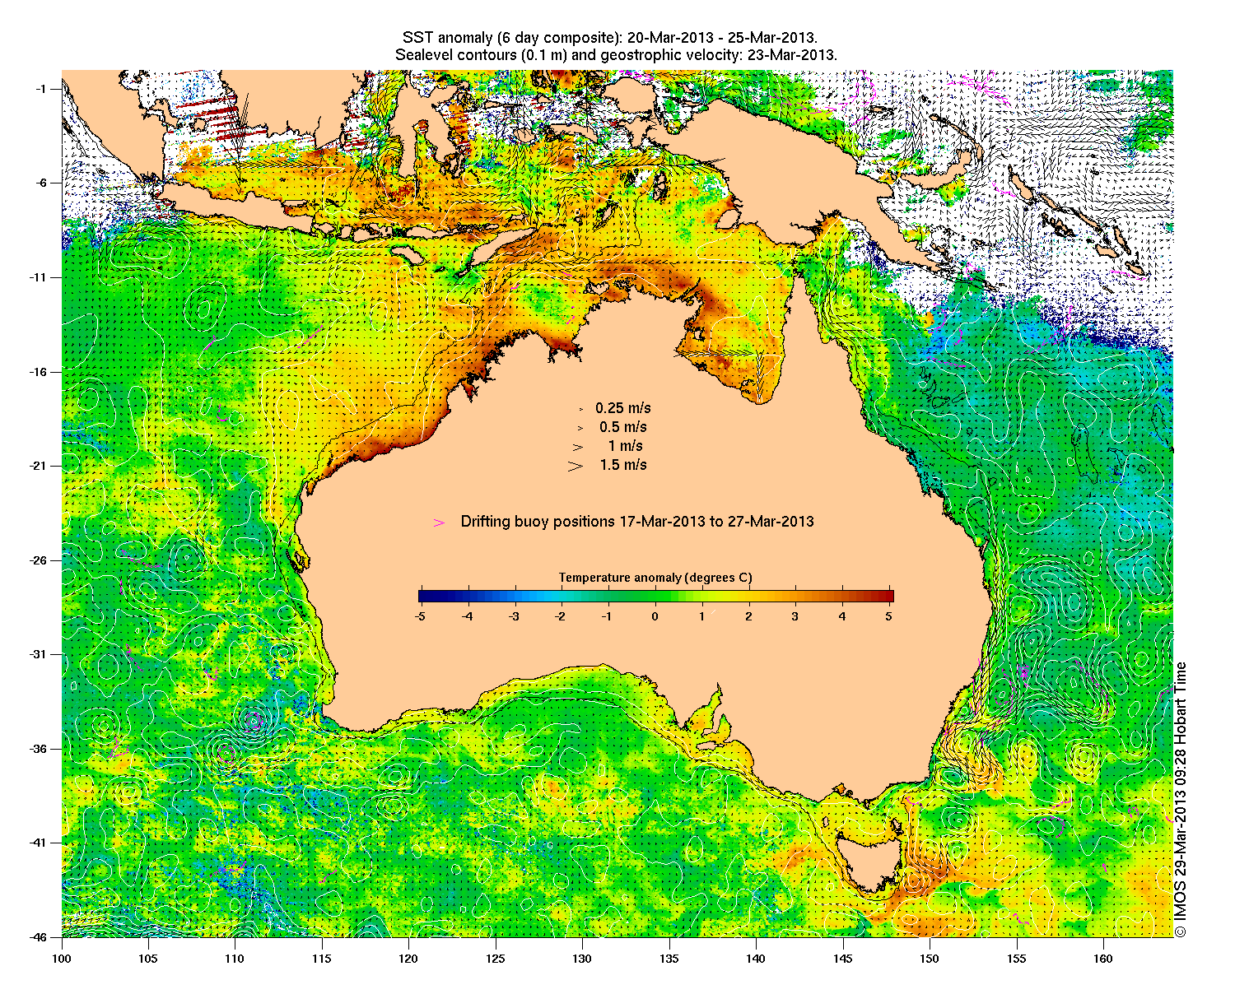The height and width of the screenshot is (1008, 1235).
Task: Click the colorbar tick label '-5'
Action: pos(420,615)
